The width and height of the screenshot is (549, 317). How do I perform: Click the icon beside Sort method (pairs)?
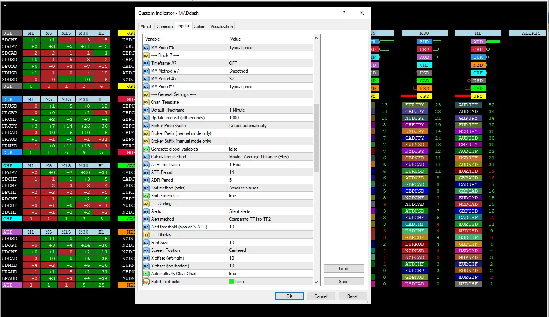[x=146, y=188]
